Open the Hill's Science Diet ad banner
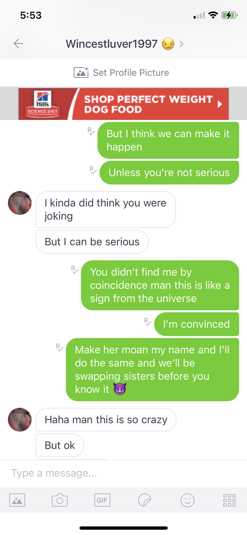 (x=123, y=104)
